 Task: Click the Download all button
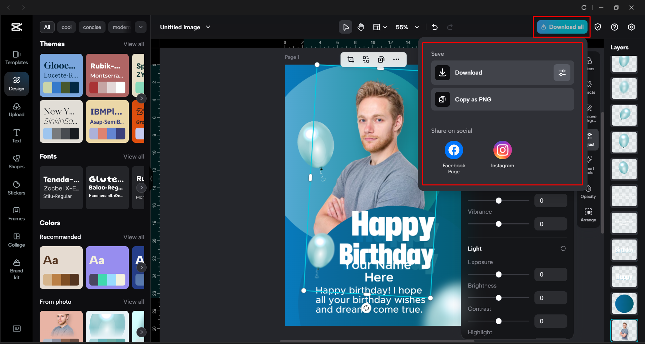click(562, 27)
